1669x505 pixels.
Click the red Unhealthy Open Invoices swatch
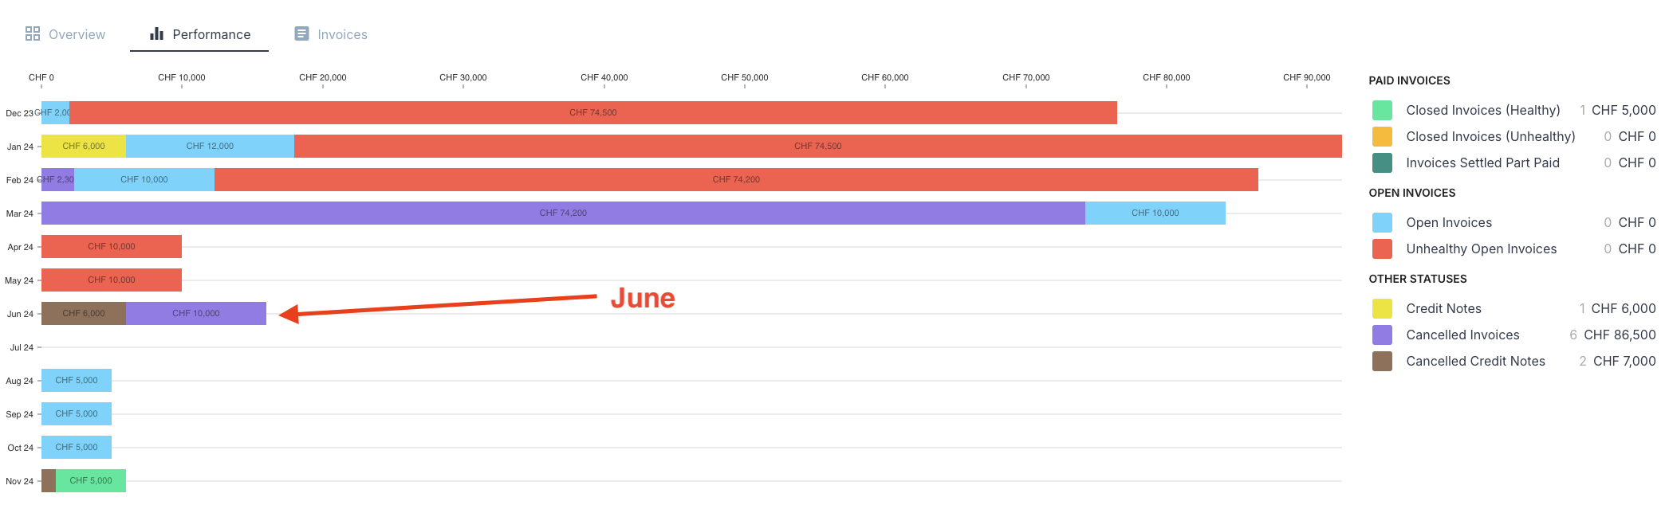(1382, 249)
